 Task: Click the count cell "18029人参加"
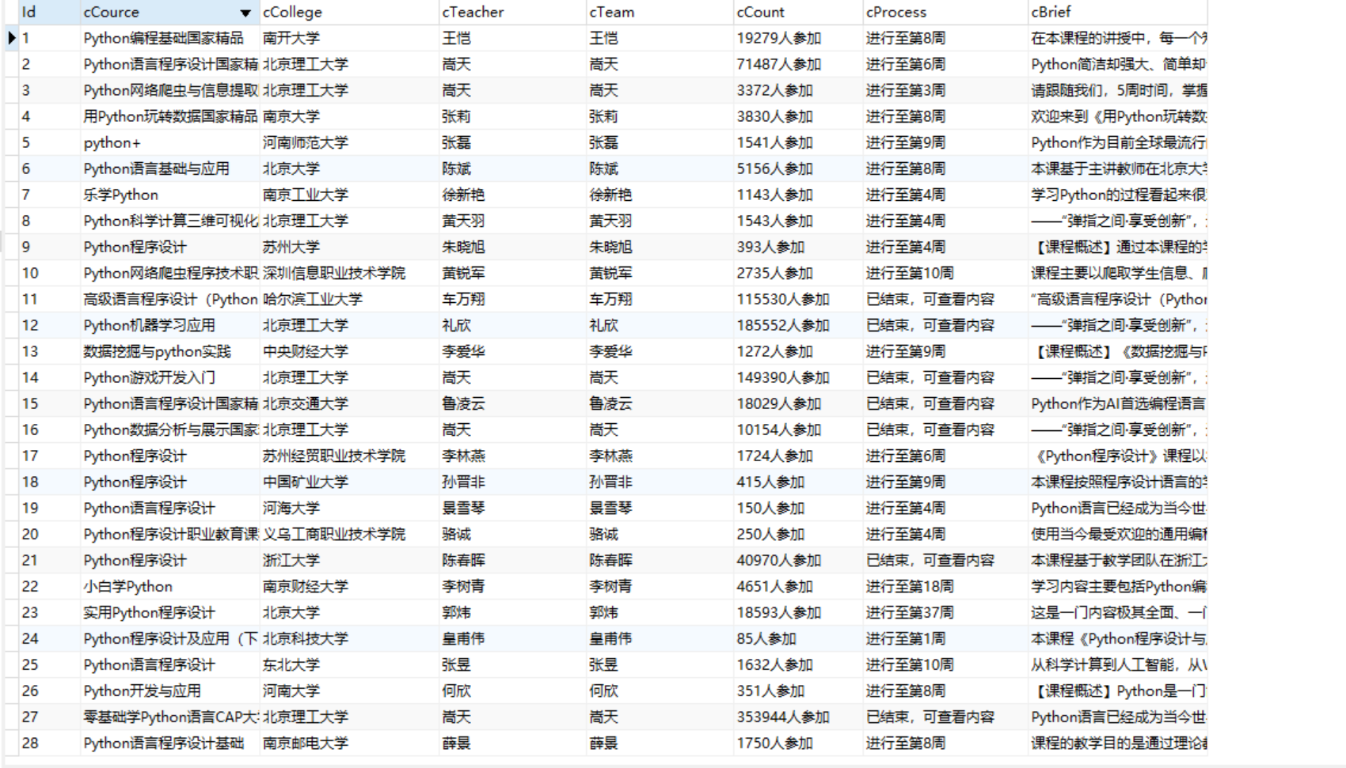[798, 403]
